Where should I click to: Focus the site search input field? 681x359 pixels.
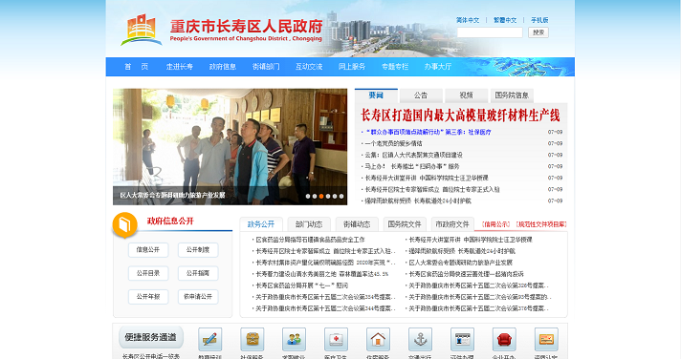point(490,32)
